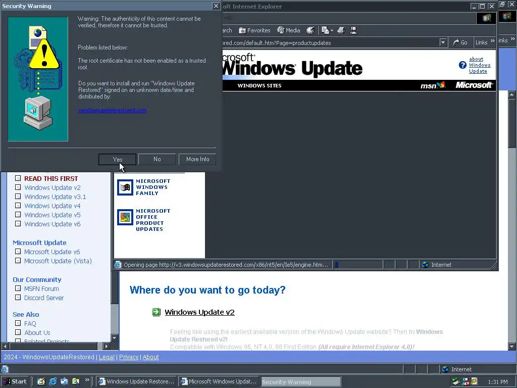Viewport: 517px width, 388px height.
Task: Click the blue help question mark icon
Action: [462, 65]
